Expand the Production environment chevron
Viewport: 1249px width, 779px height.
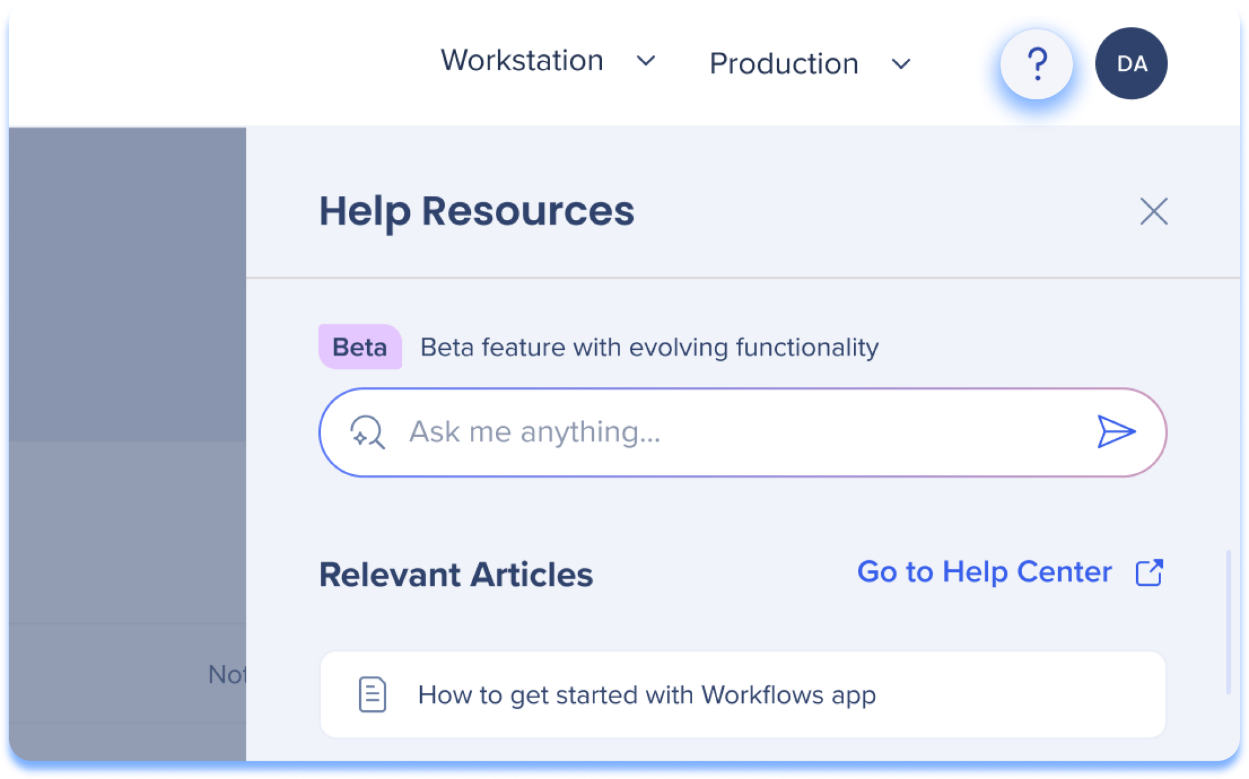pyautogui.click(x=901, y=64)
